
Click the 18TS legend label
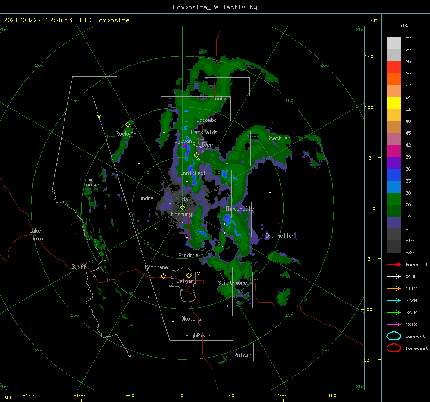point(411,324)
